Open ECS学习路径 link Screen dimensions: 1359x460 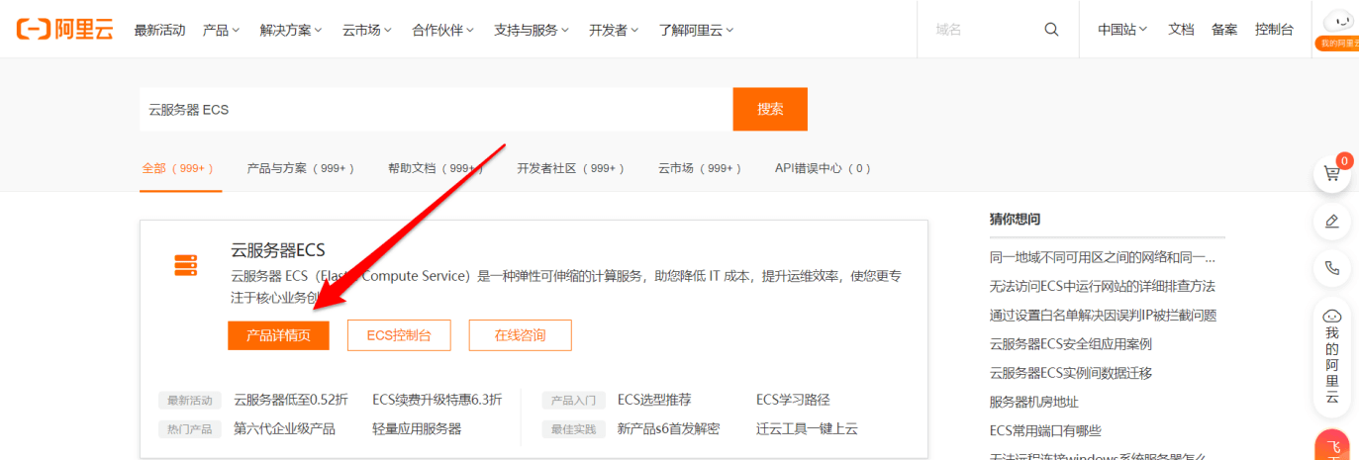point(793,400)
